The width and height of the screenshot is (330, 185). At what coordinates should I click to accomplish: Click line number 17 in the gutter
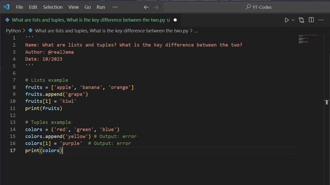[x=12, y=151]
